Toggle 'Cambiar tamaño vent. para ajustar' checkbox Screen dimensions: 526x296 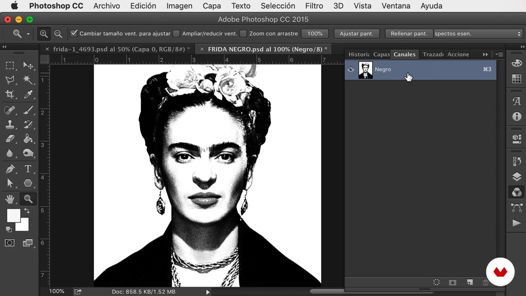click(x=74, y=34)
